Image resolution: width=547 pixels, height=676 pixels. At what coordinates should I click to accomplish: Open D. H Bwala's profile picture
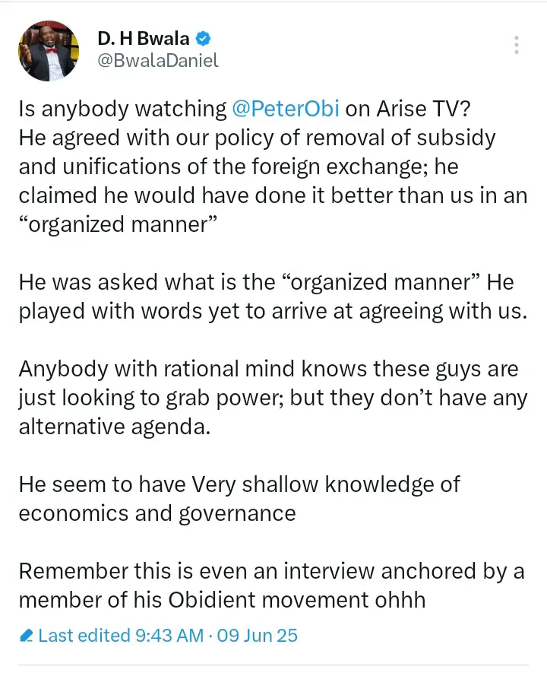pyautogui.click(x=48, y=51)
